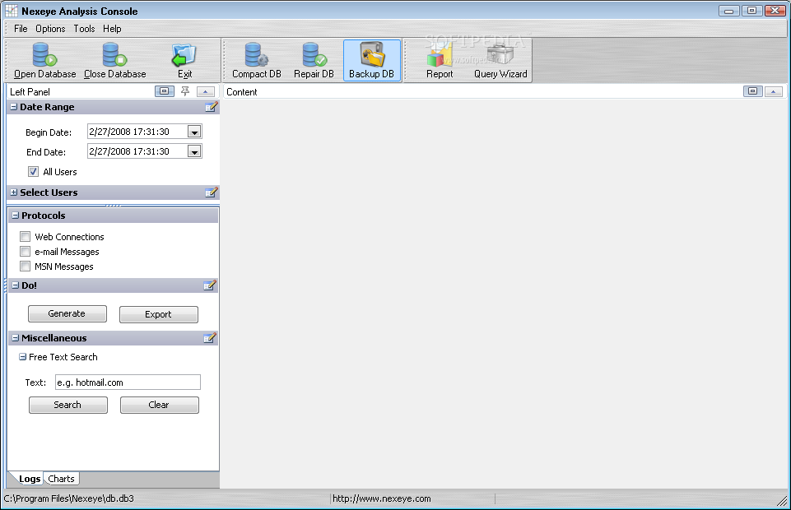This screenshot has height=510, width=791.
Task: Click the End Date value field
Action: click(x=137, y=151)
